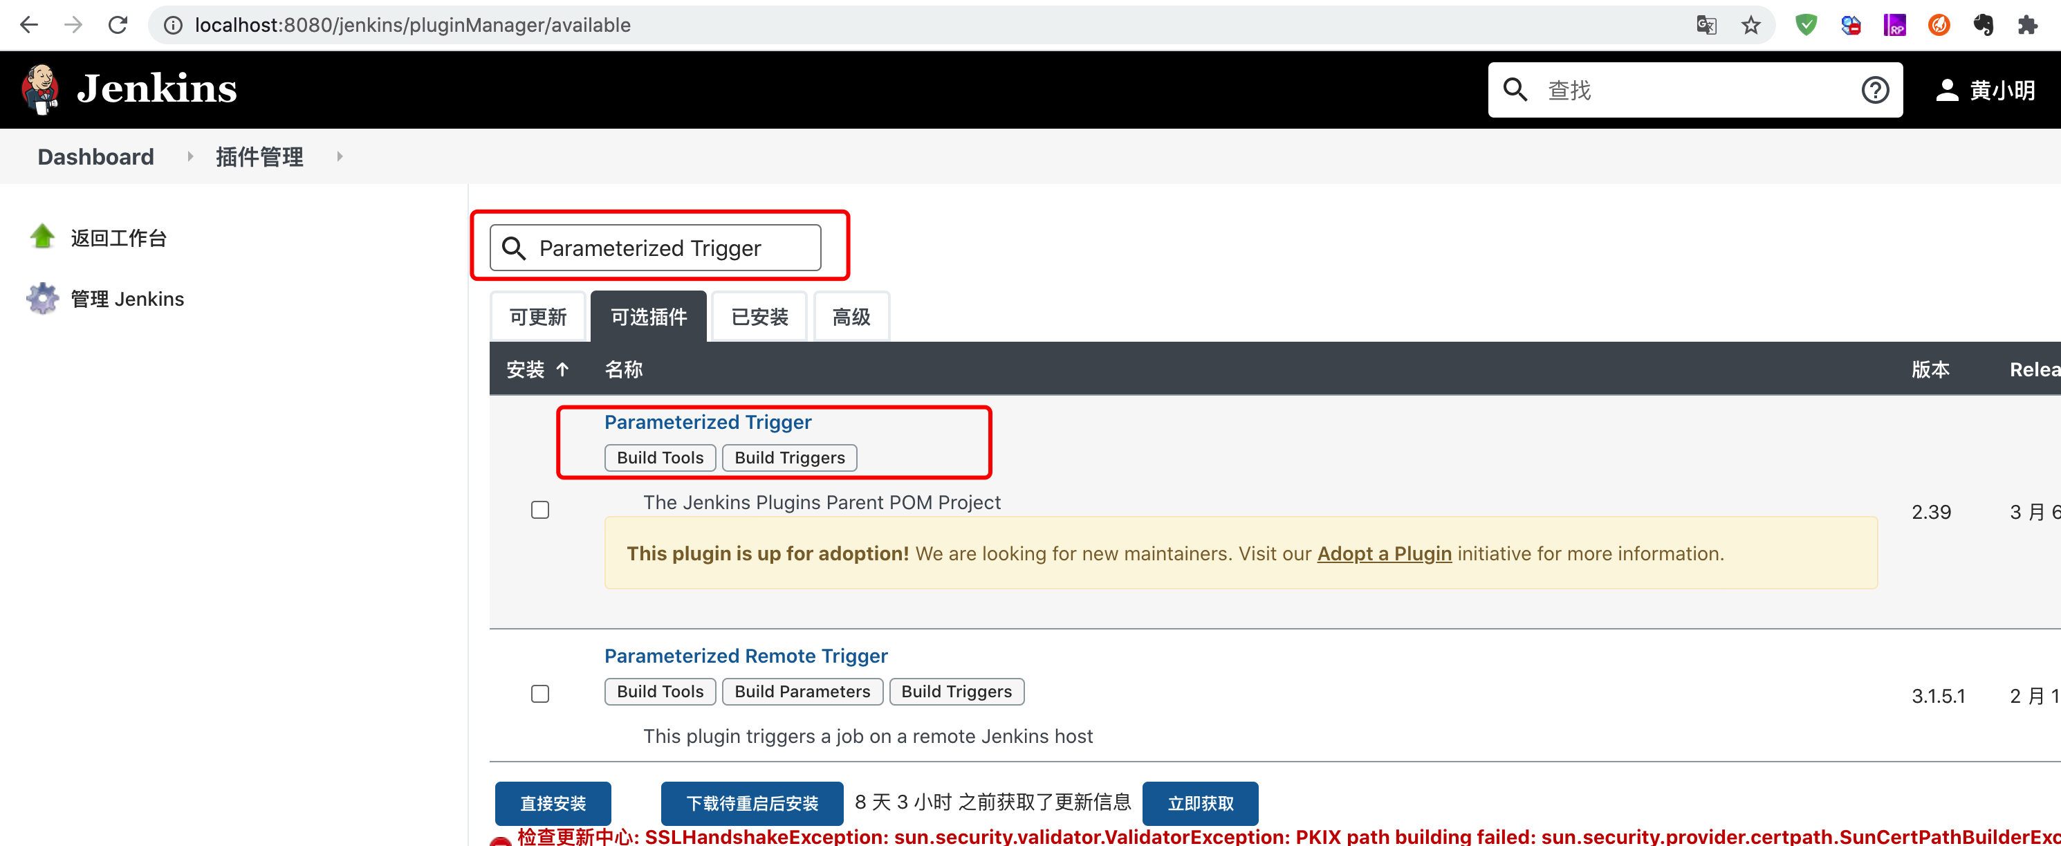Screen dimensions: 2061x846
Task: Open the Extensions puzzle piece menu
Action: 2027,26
